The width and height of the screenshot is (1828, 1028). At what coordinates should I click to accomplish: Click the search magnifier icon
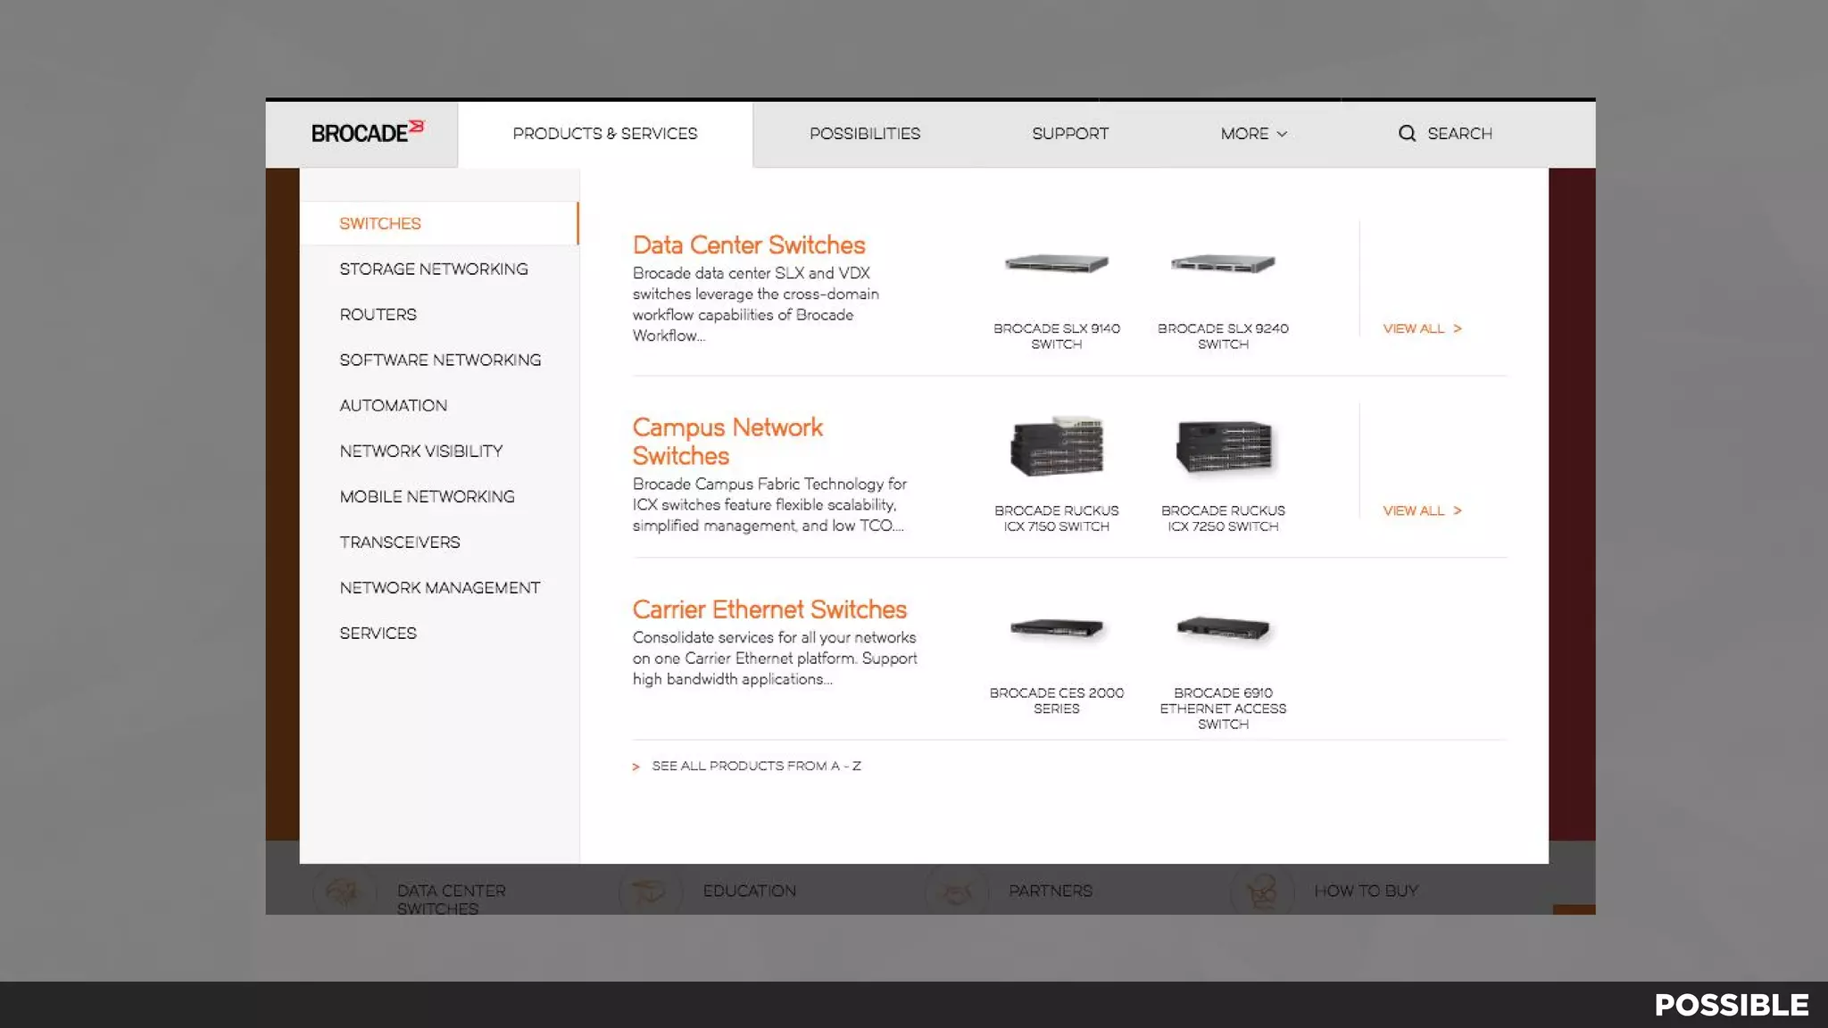1407,134
